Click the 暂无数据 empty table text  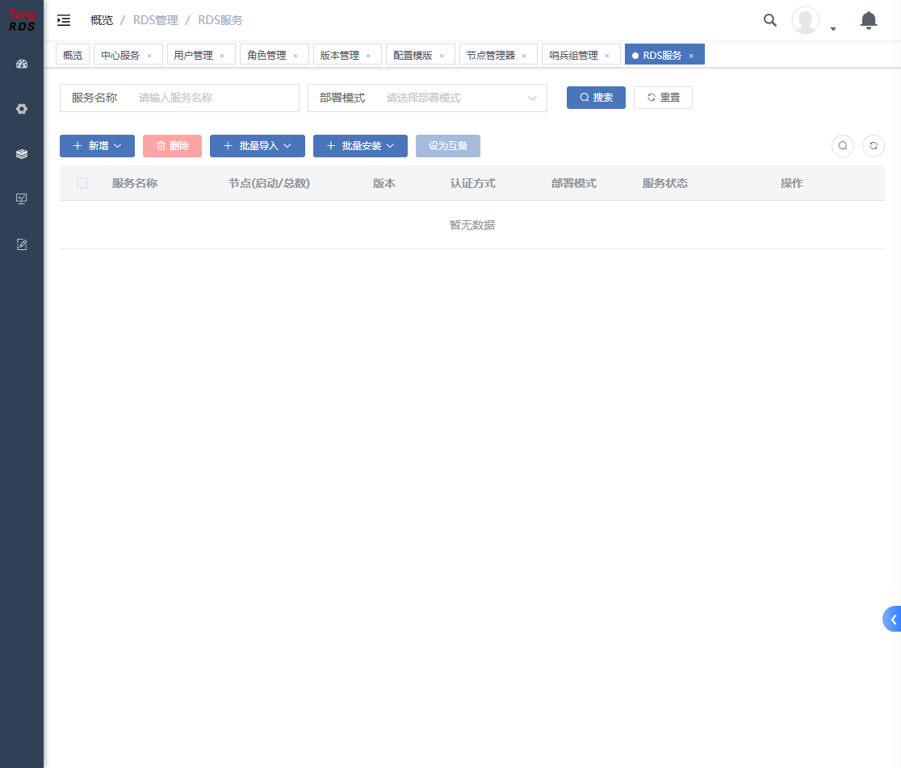coord(472,225)
